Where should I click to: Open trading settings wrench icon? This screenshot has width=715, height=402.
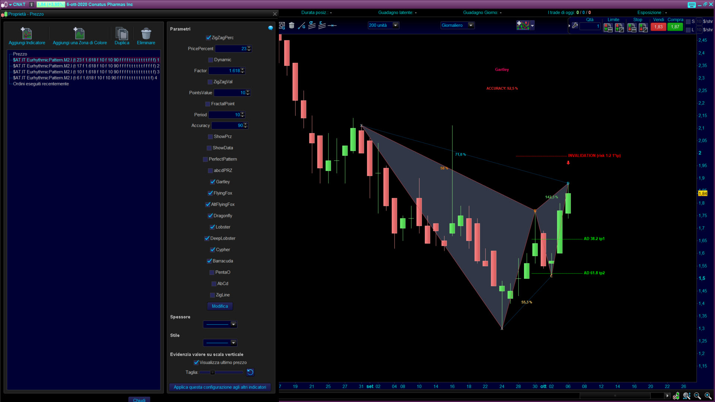575,25
